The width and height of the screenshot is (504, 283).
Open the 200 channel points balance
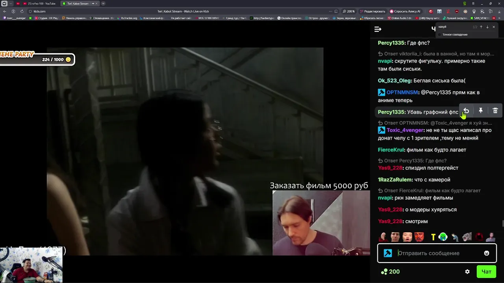click(390, 272)
